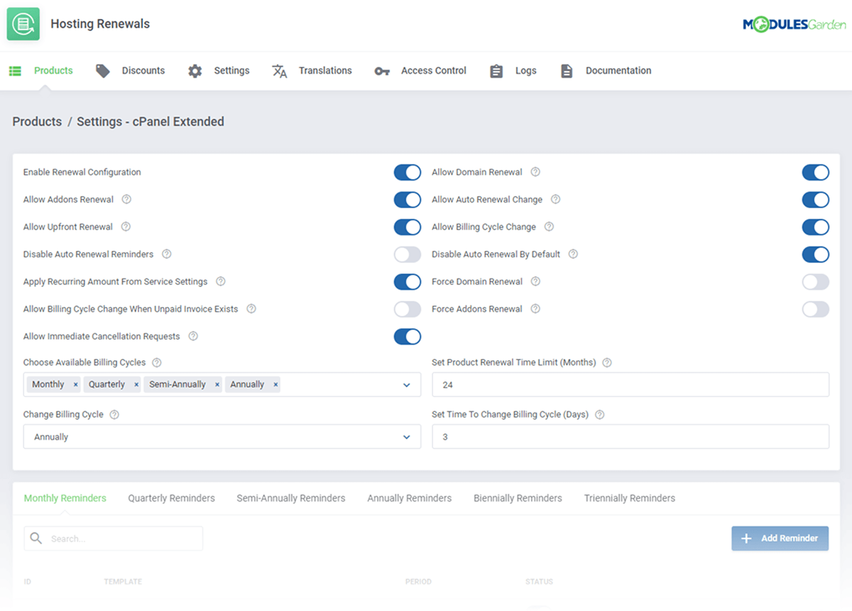The height and width of the screenshot is (611, 852).
Task: Click the reminders Search field
Action: (114, 539)
